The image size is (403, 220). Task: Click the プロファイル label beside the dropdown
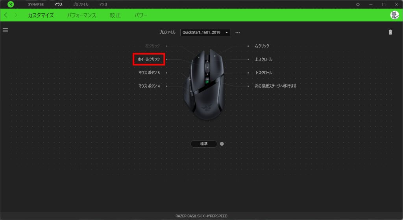click(167, 32)
